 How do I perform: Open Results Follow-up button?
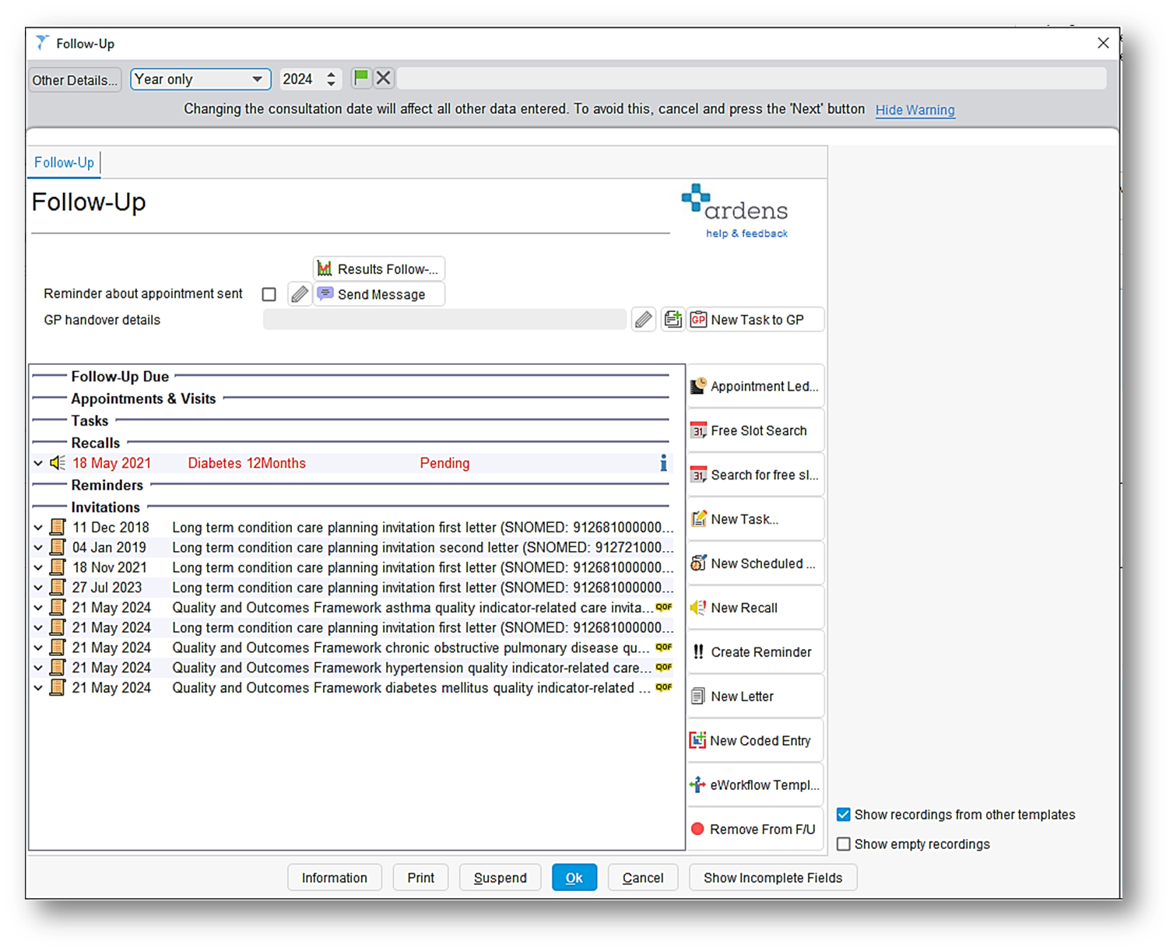[379, 269]
